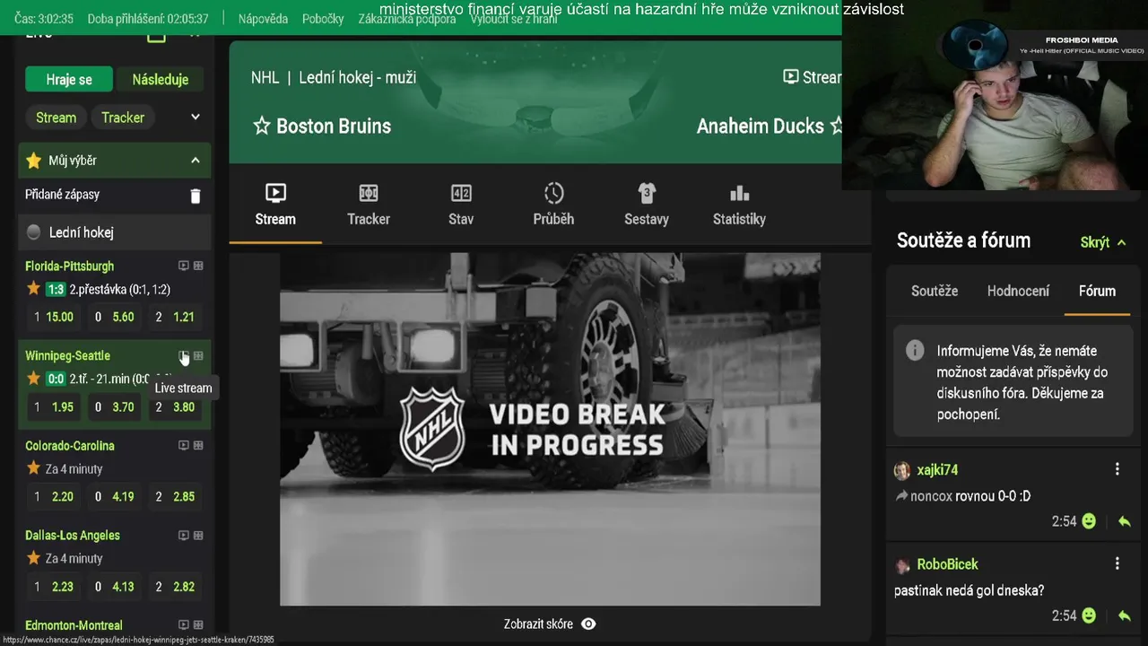This screenshot has height=646, width=1148.
Task: Open Florida-Pittsburgh match
Action: click(69, 266)
